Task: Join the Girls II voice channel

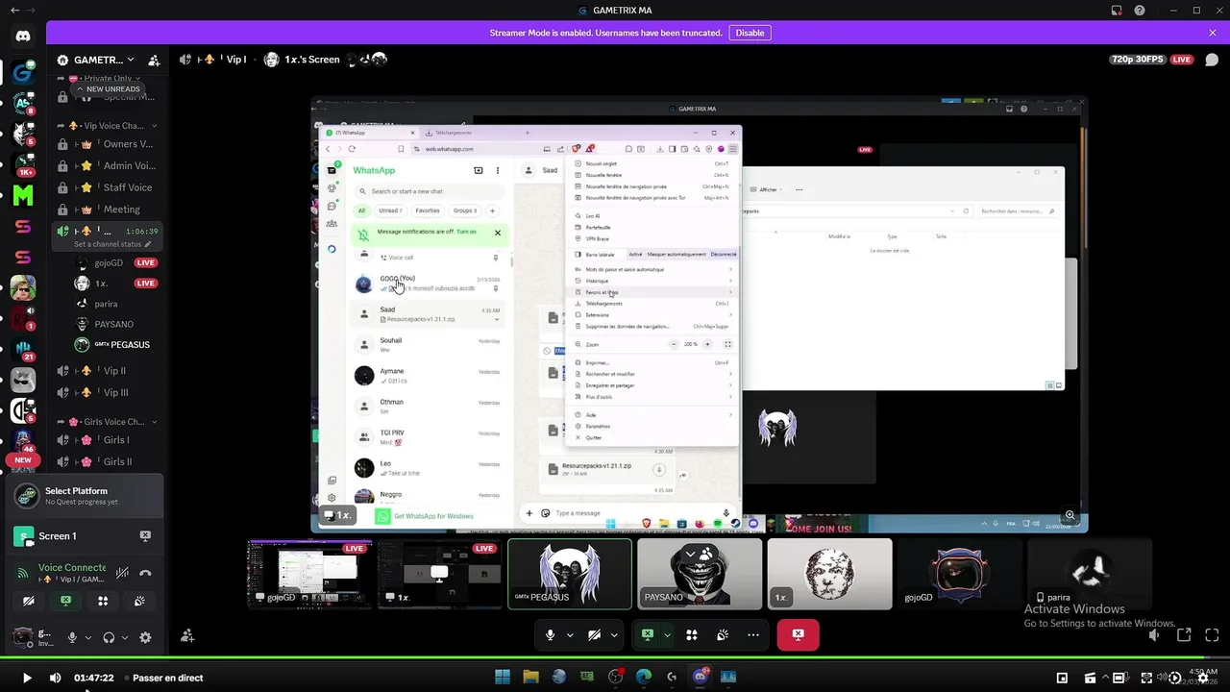Action: pos(108,462)
